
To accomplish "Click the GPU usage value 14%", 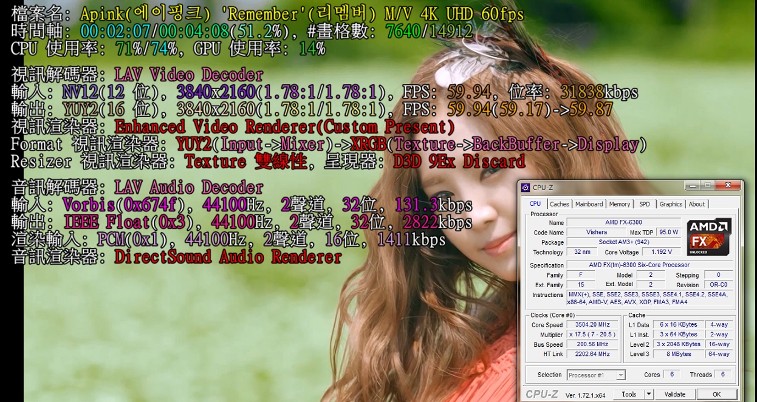I will pyautogui.click(x=312, y=49).
